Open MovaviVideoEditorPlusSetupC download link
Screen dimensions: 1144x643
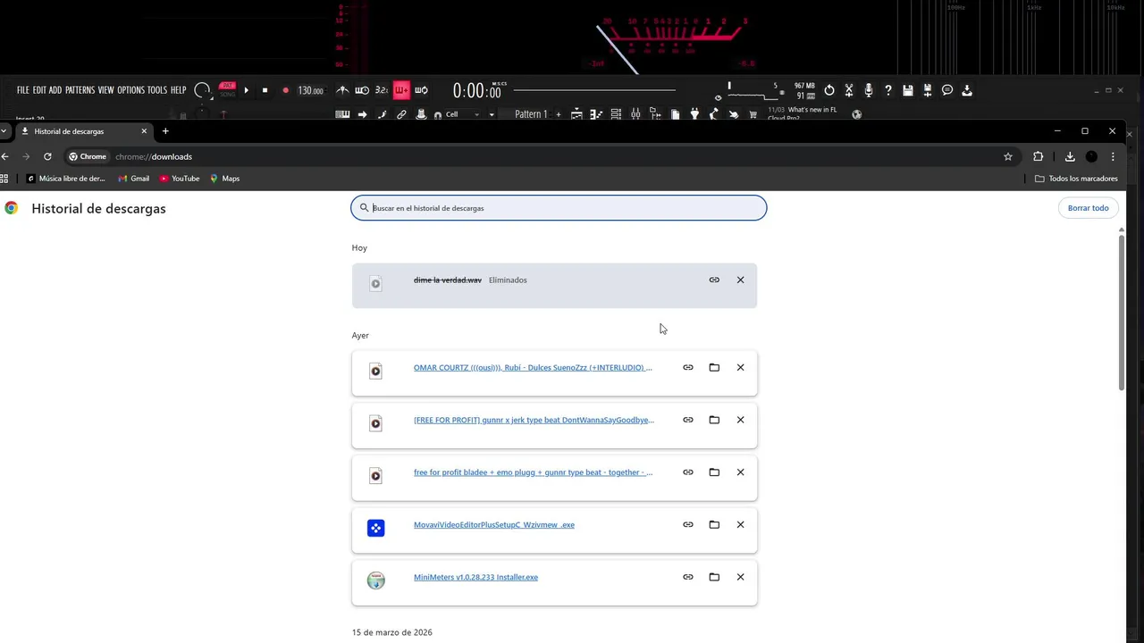[493, 525]
